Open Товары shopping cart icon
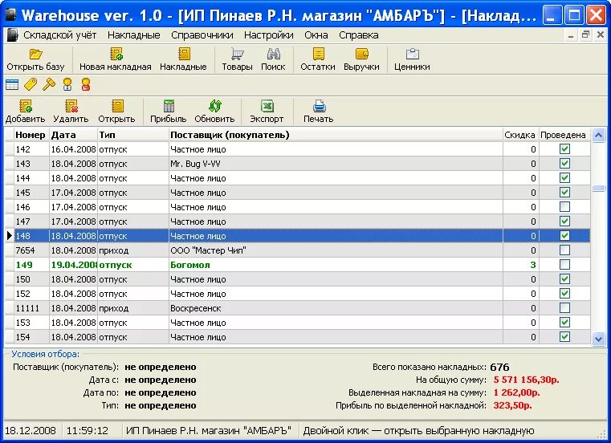Image resolution: width=611 pixels, height=443 pixels. point(238,54)
